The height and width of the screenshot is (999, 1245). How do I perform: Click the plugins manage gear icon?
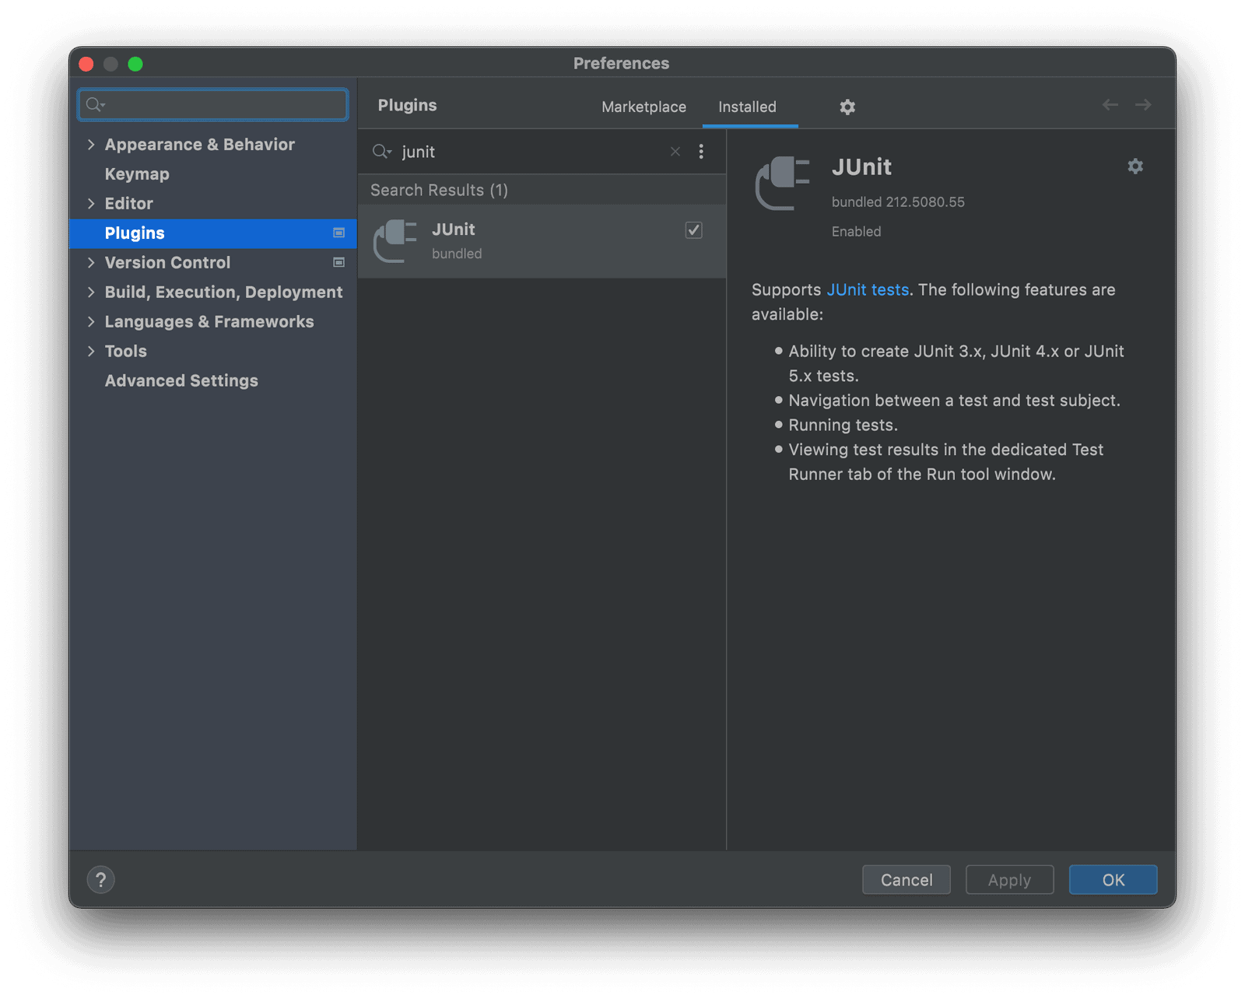pyautogui.click(x=847, y=107)
